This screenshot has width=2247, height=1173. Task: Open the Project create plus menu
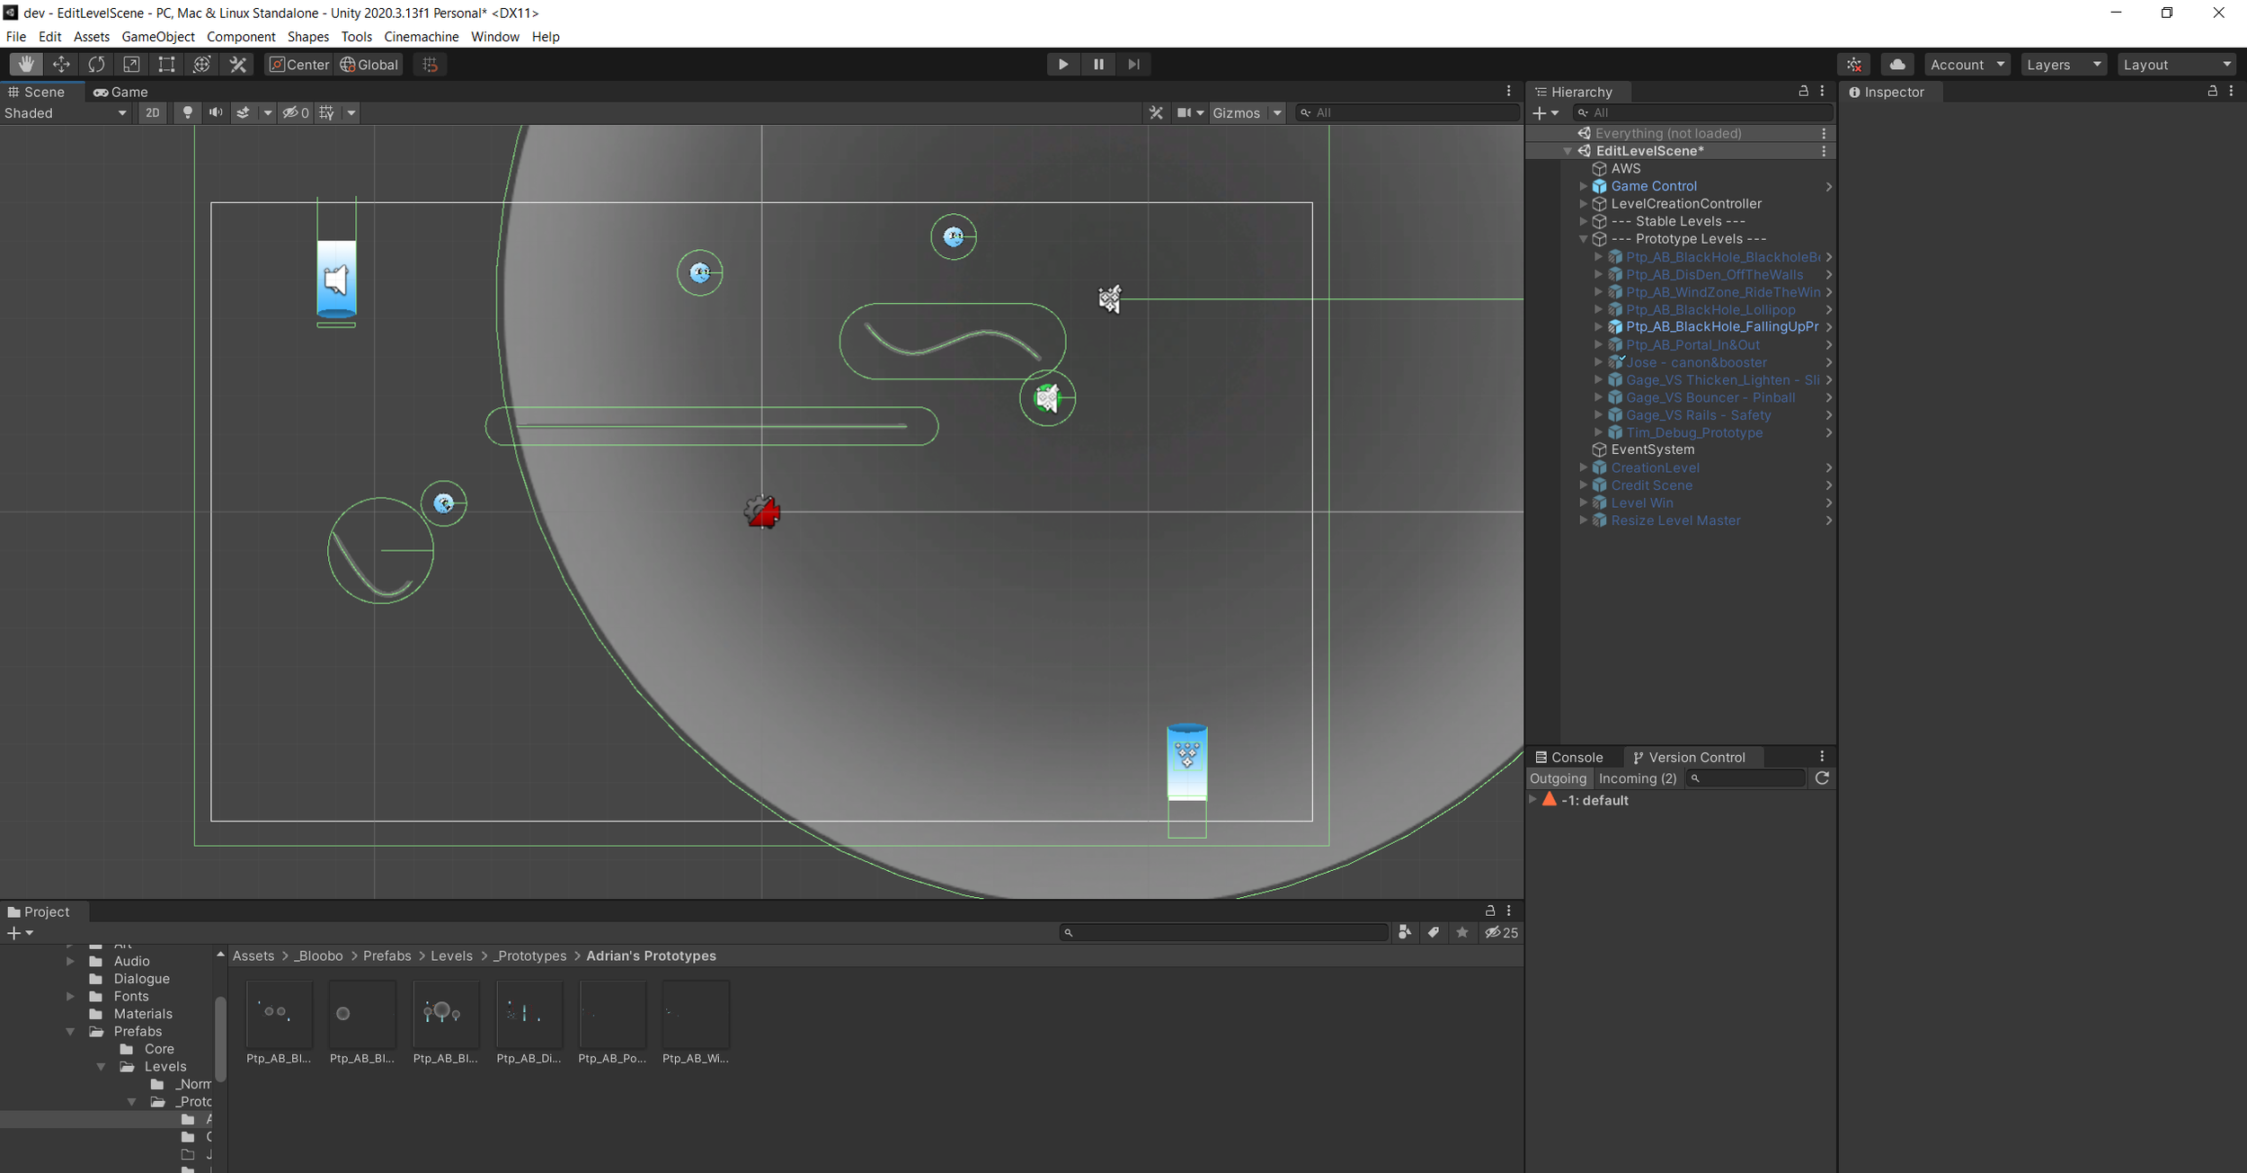tap(20, 933)
